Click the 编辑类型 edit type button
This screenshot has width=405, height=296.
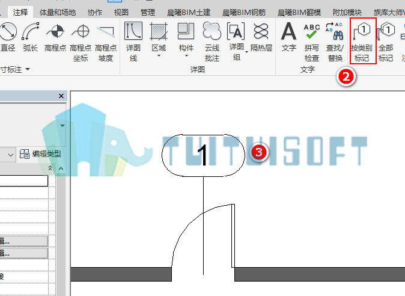coord(40,154)
